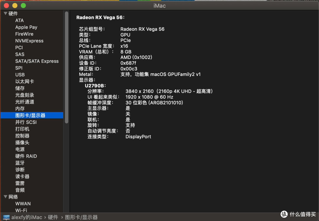Screen dimensions: 319x221
Task: Select the highlighted 图形卡/显示器 entry
Action: 32,115
